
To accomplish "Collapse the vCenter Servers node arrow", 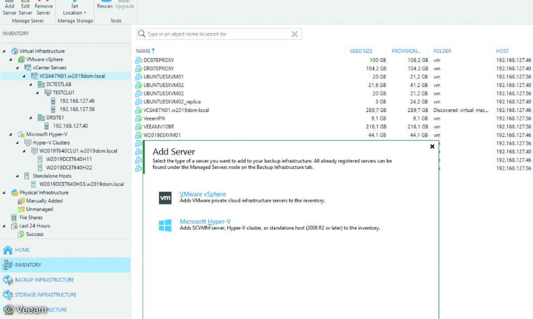I will pos(17,68).
